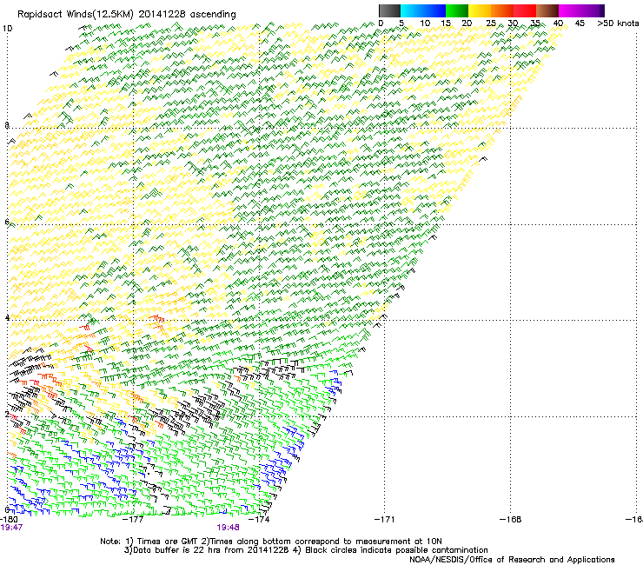Image resolution: width=643 pixels, height=565 pixels.
Task: Click the yellow 20-25 knots color segment
Action: (480, 10)
